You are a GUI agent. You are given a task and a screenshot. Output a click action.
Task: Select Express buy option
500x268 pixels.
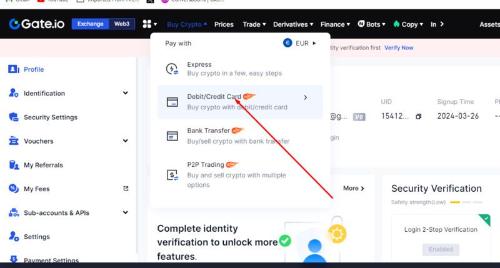point(240,69)
